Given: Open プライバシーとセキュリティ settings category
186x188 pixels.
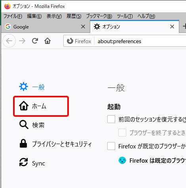Looking at the screenshot, I should 55,144.
